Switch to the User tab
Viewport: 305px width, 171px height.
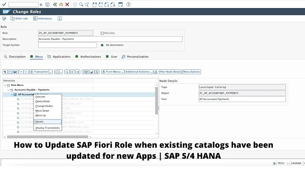click(112, 57)
